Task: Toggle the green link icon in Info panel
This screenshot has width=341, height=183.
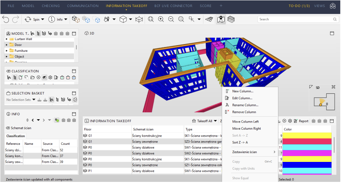Action: (x=57, y=120)
